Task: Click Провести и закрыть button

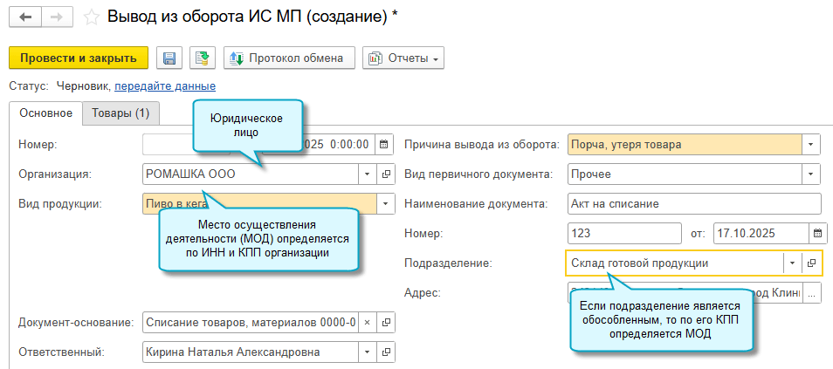Action: [79, 58]
